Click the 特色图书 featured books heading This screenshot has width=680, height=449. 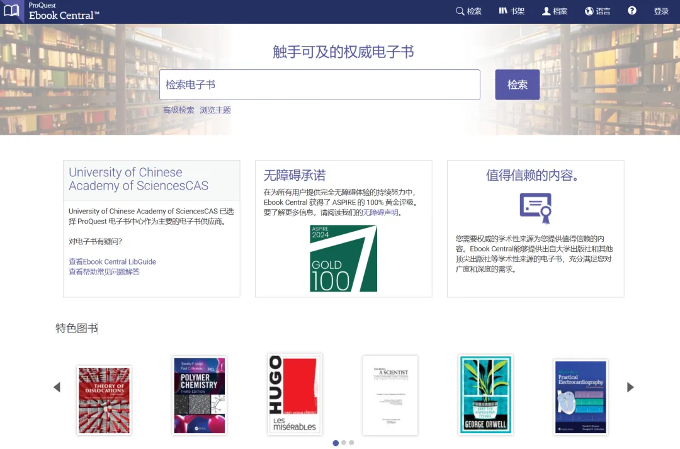[77, 328]
